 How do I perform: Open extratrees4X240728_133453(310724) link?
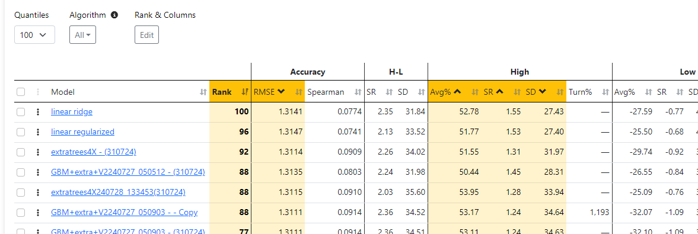(119, 193)
